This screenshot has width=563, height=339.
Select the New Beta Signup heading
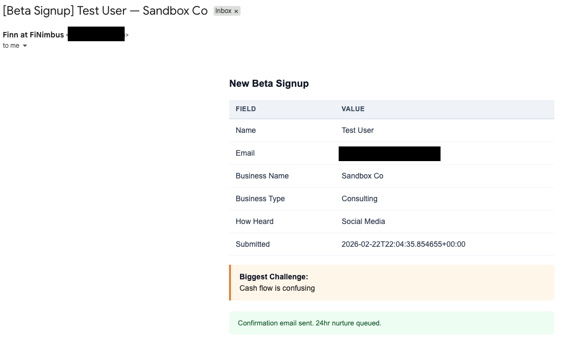point(269,84)
